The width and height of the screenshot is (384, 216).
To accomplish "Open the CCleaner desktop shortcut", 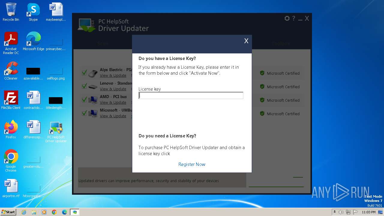I will 11,71.
